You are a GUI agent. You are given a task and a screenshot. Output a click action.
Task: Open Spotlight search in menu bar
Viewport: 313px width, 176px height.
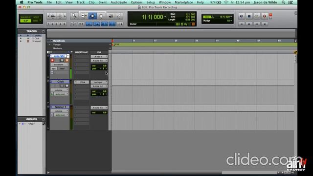coord(283,2)
